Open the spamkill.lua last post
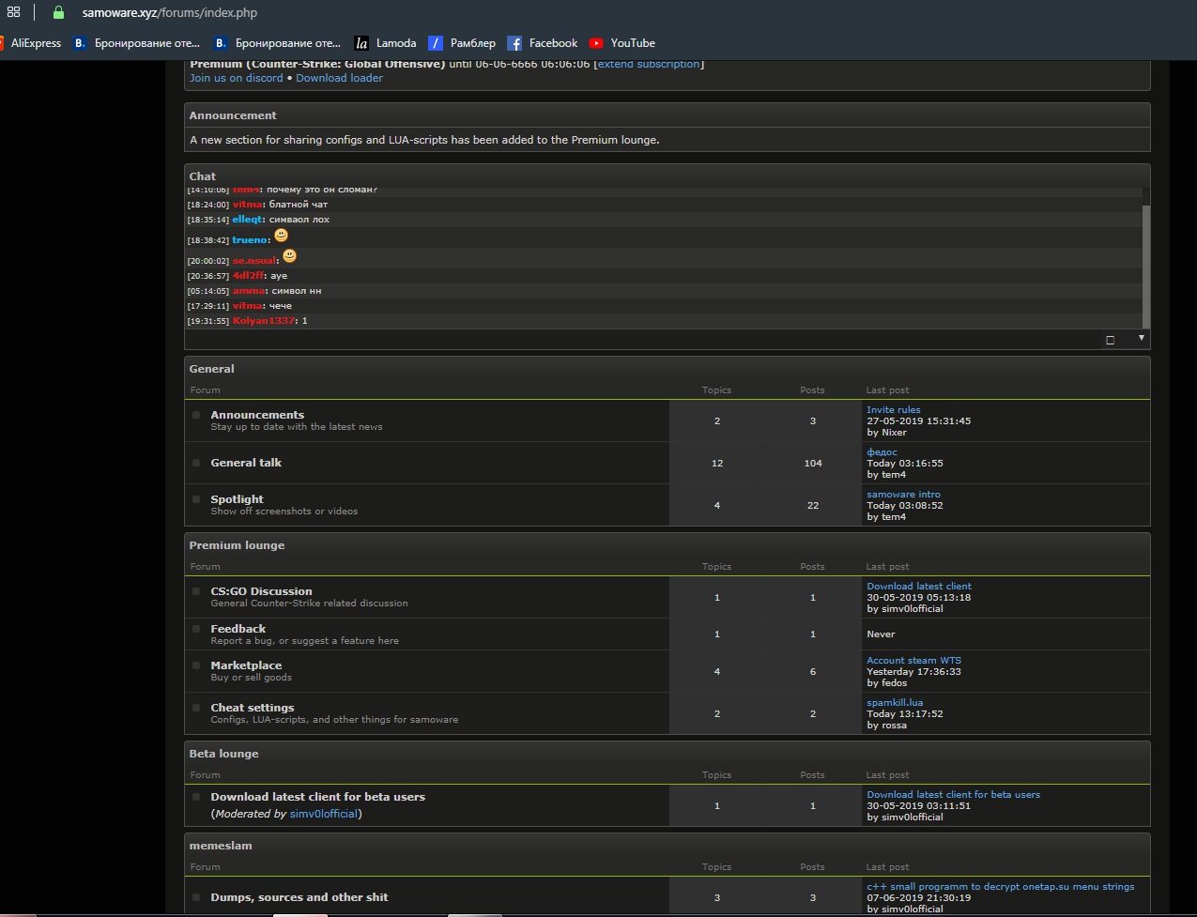This screenshot has width=1197, height=917. tap(895, 702)
